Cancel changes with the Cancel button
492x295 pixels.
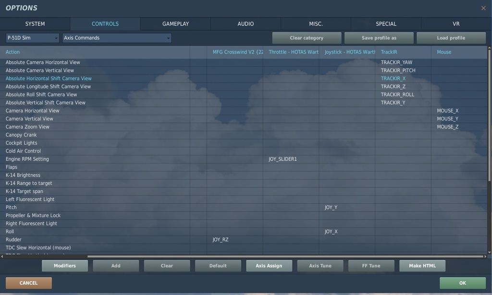29,283
